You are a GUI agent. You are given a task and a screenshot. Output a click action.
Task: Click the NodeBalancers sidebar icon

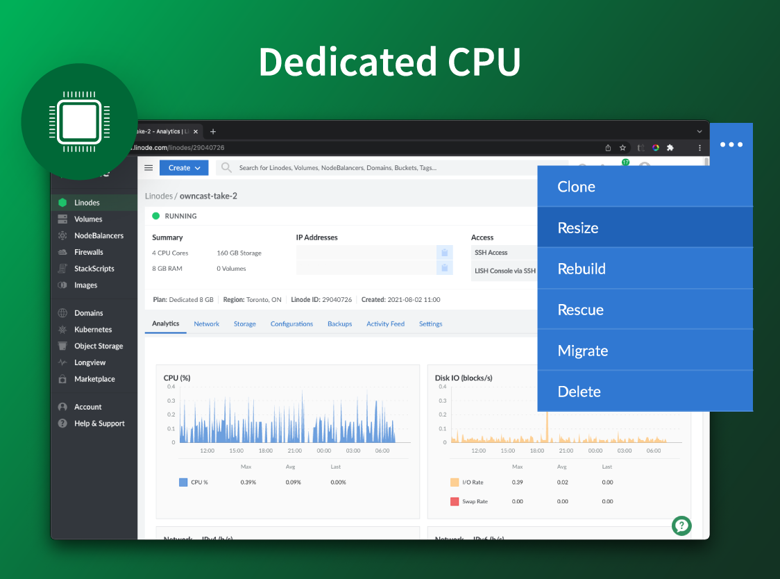point(63,235)
